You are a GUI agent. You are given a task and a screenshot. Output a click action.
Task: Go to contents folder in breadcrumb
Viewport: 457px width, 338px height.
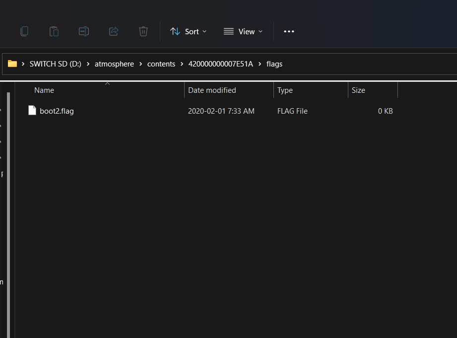(x=161, y=64)
